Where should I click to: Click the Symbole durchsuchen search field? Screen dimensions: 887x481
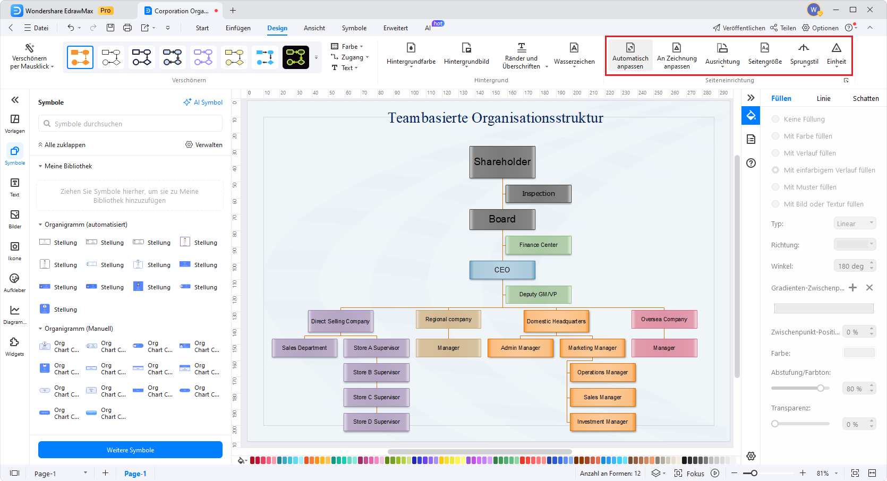click(x=130, y=123)
